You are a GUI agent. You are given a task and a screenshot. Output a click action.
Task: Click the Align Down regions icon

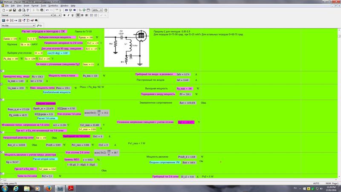pos(61,10)
